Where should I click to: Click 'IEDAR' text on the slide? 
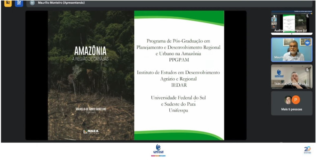179,85
